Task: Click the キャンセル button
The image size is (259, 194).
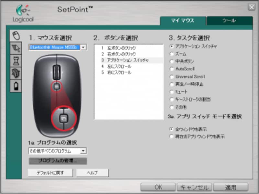Action: click(194, 187)
